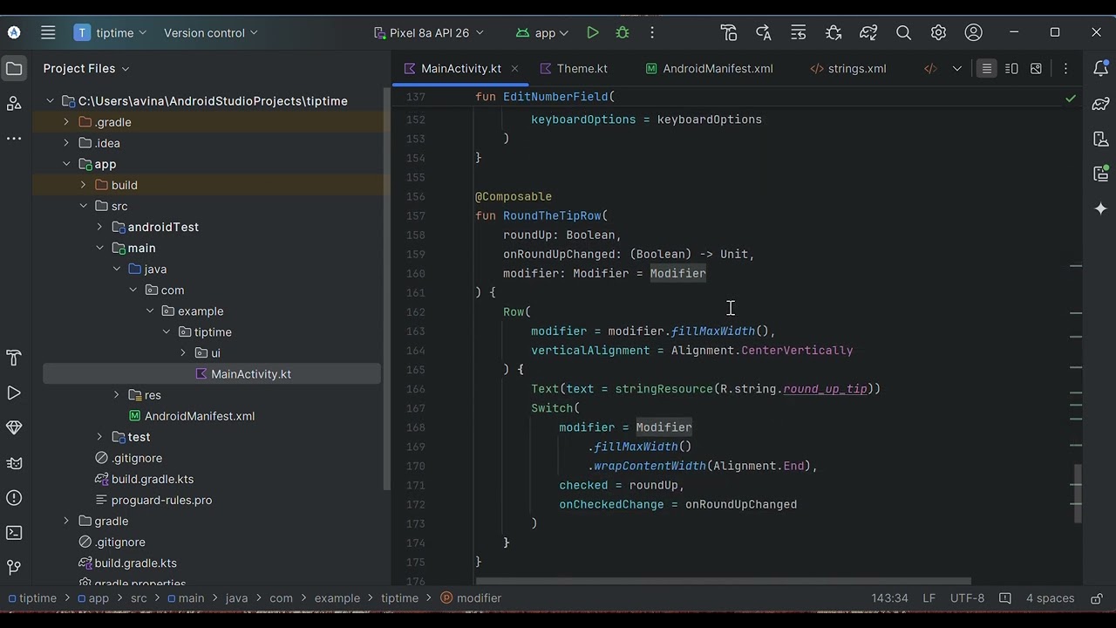Open Notifications bell in right strip
The width and height of the screenshot is (1116, 628).
coord(1101,69)
